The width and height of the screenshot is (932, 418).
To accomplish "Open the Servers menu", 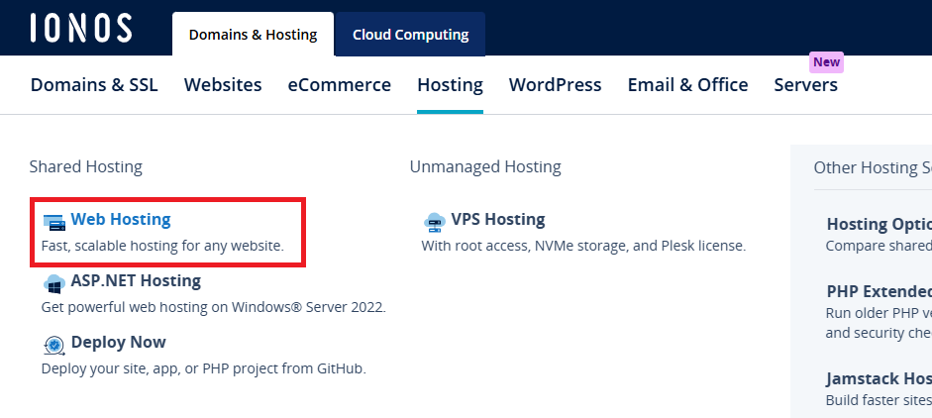I will (805, 85).
